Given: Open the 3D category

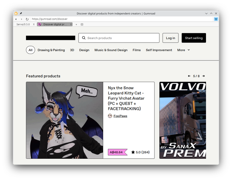Looking at the screenshot, I should pos(72,50).
